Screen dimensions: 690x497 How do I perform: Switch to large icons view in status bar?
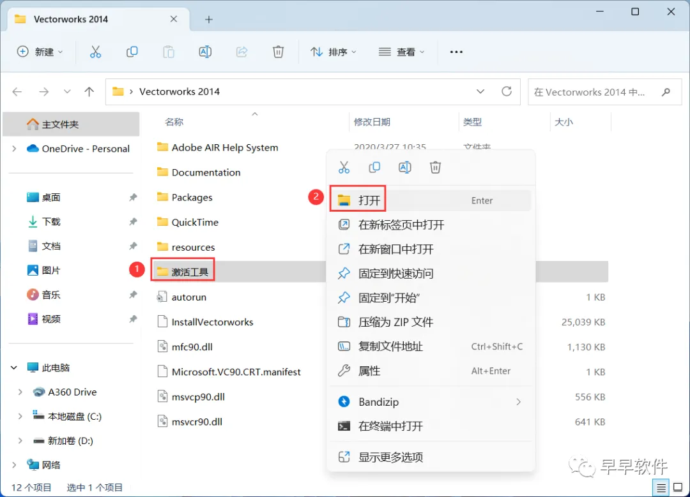click(x=678, y=487)
